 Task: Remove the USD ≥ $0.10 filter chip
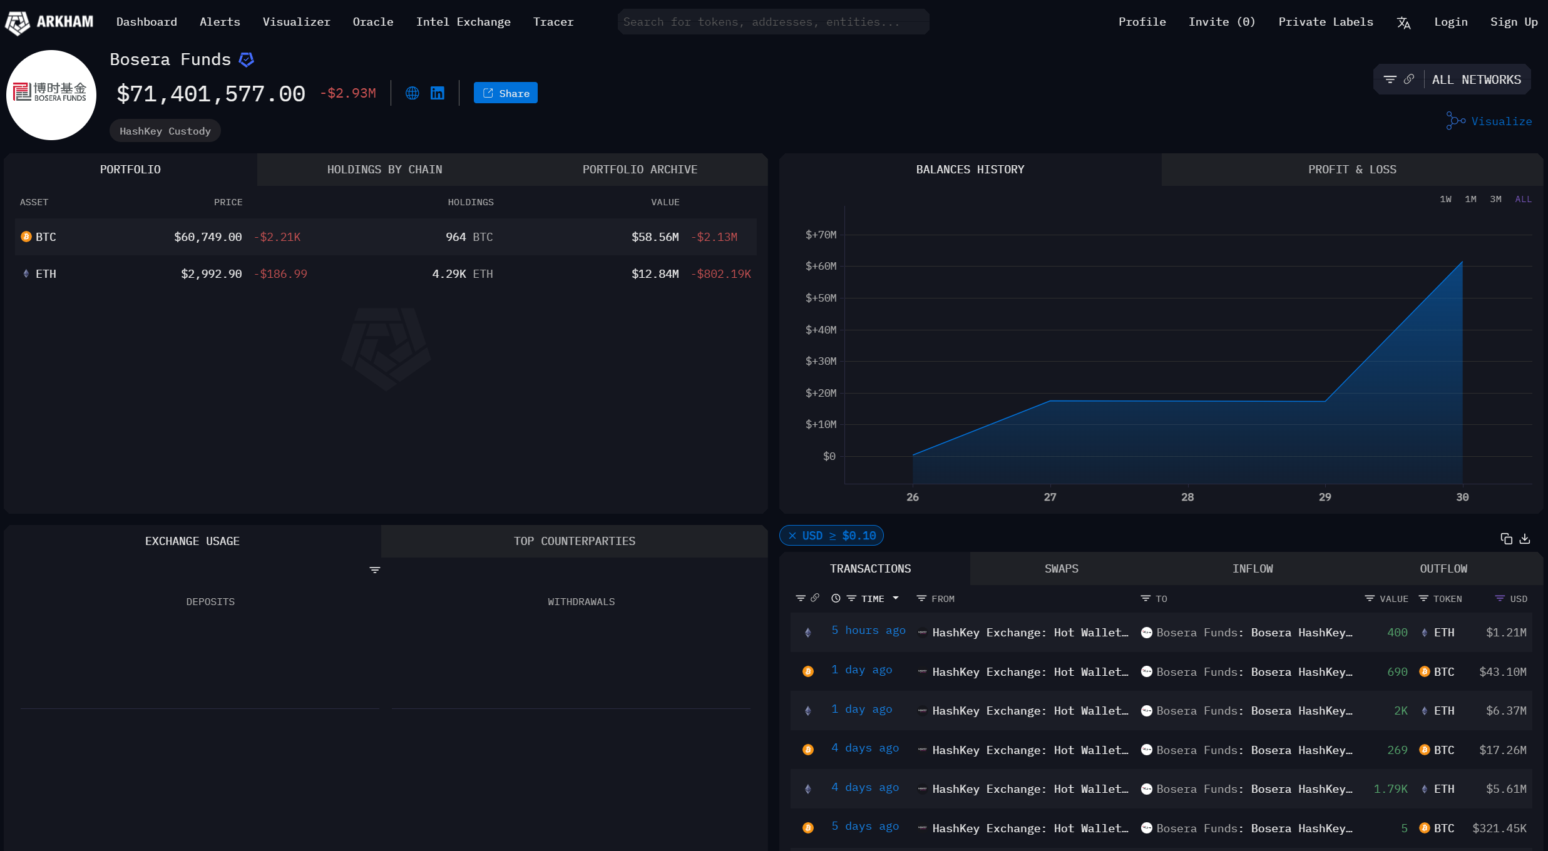[x=792, y=536]
